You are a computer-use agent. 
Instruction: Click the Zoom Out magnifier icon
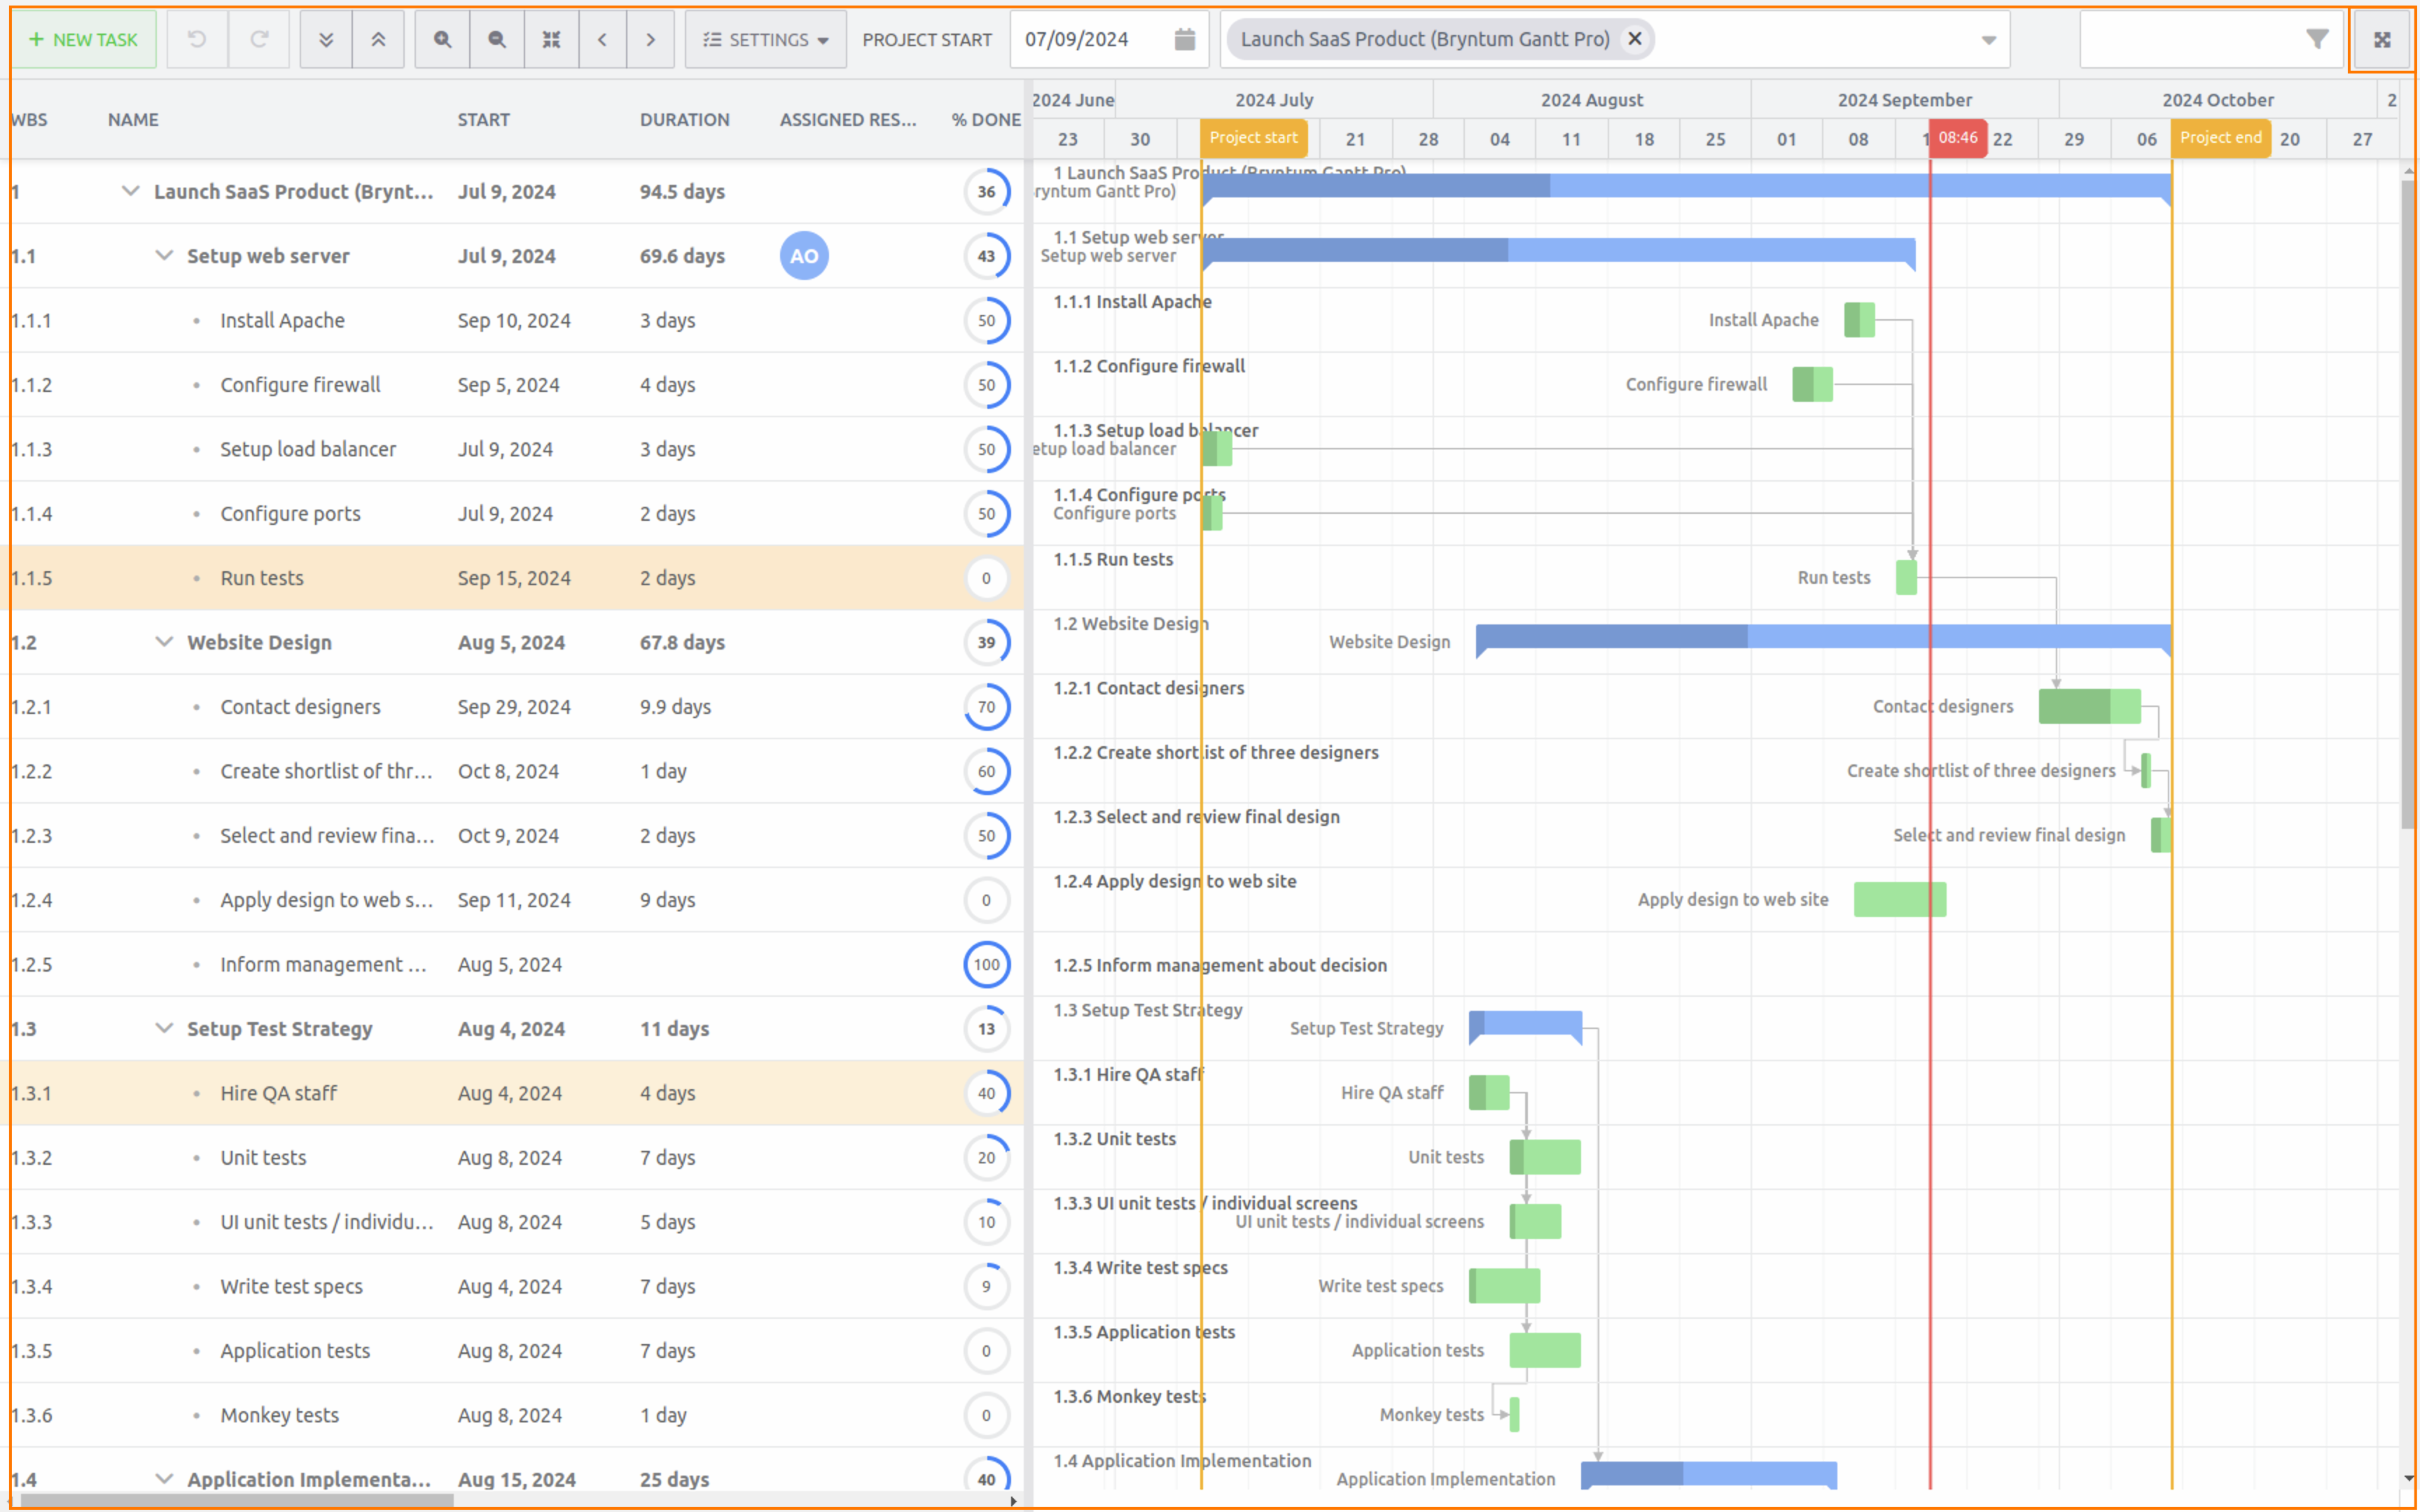496,39
